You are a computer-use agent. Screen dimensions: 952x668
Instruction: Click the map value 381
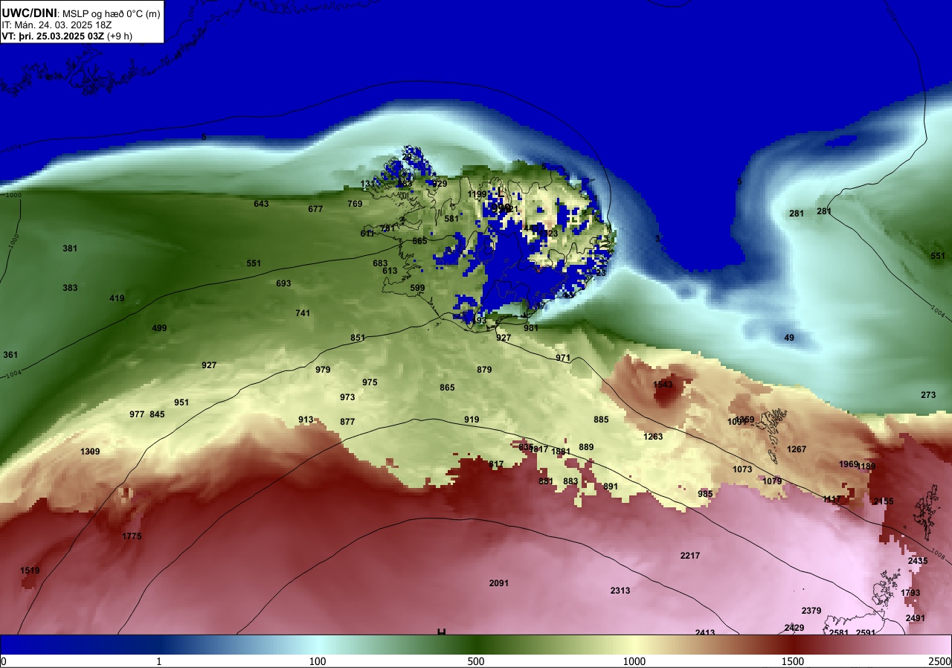click(x=70, y=248)
